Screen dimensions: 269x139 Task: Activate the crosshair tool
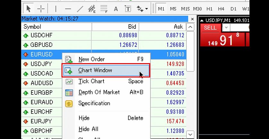[41, 9]
